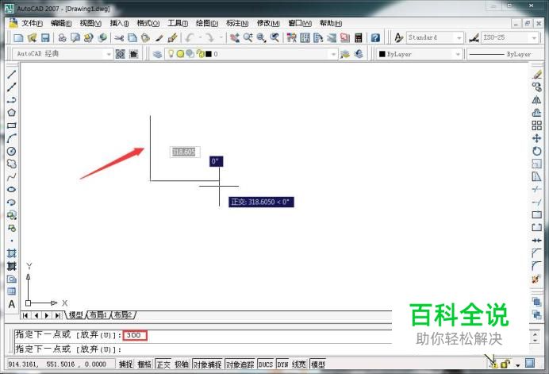Screen dimensions: 549x374
Task: Select the Table tool in Draw toolbar
Action: (x=12, y=291)
